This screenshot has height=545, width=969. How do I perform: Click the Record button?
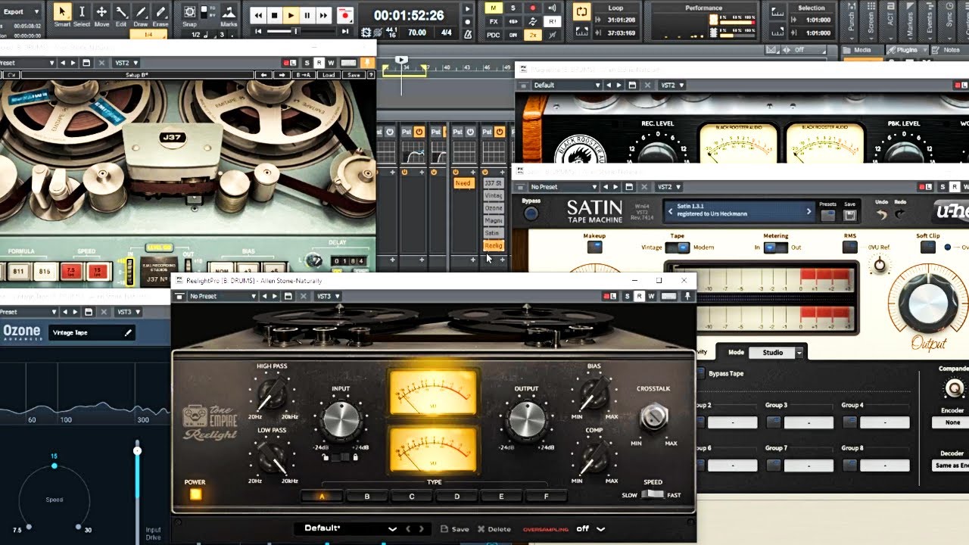click(345, 15)
